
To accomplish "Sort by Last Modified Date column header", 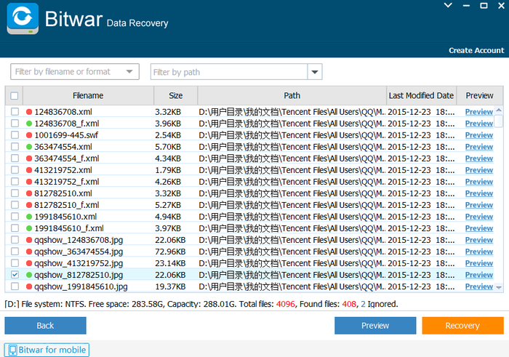I will pyautogui.click(x=421, y=96).
